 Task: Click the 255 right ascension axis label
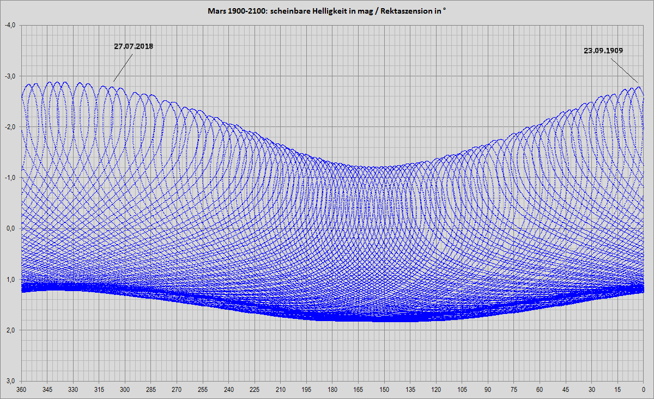click(203, 390)
